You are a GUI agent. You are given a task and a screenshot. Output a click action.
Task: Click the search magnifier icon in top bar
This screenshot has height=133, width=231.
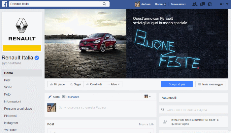(105, 4)
